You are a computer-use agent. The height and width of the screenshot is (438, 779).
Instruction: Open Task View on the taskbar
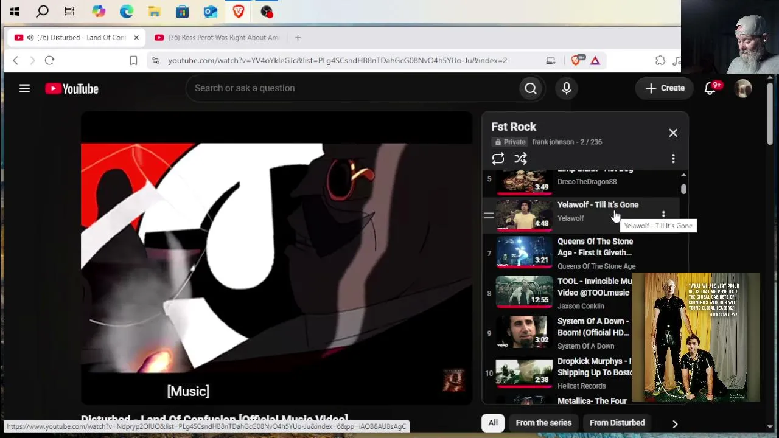point(69,11)
